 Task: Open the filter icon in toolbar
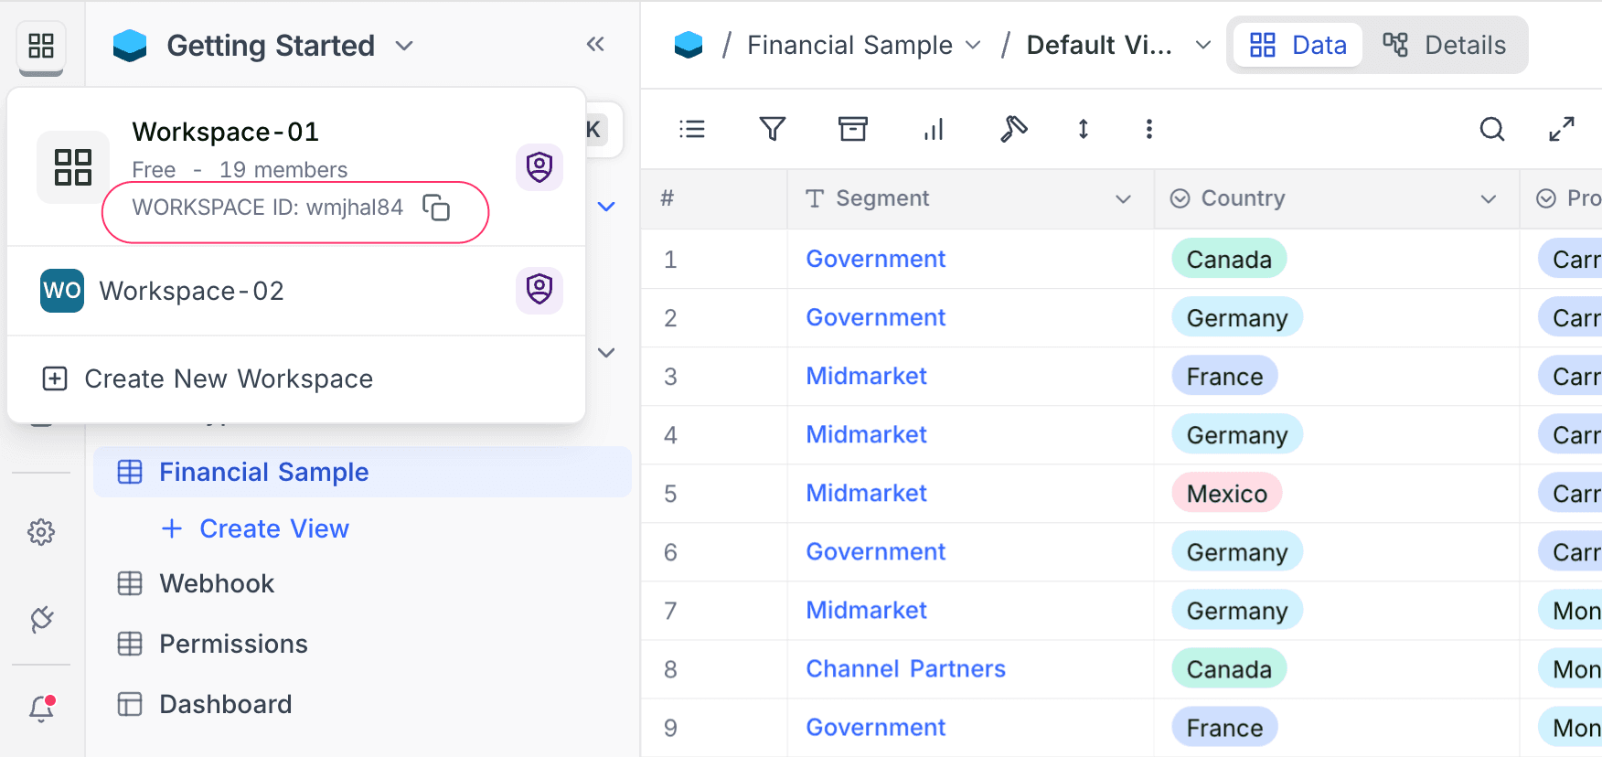click(x=773, y=129)
